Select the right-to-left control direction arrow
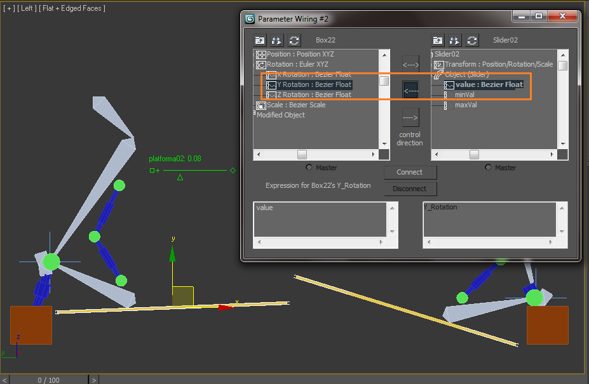 410,91
